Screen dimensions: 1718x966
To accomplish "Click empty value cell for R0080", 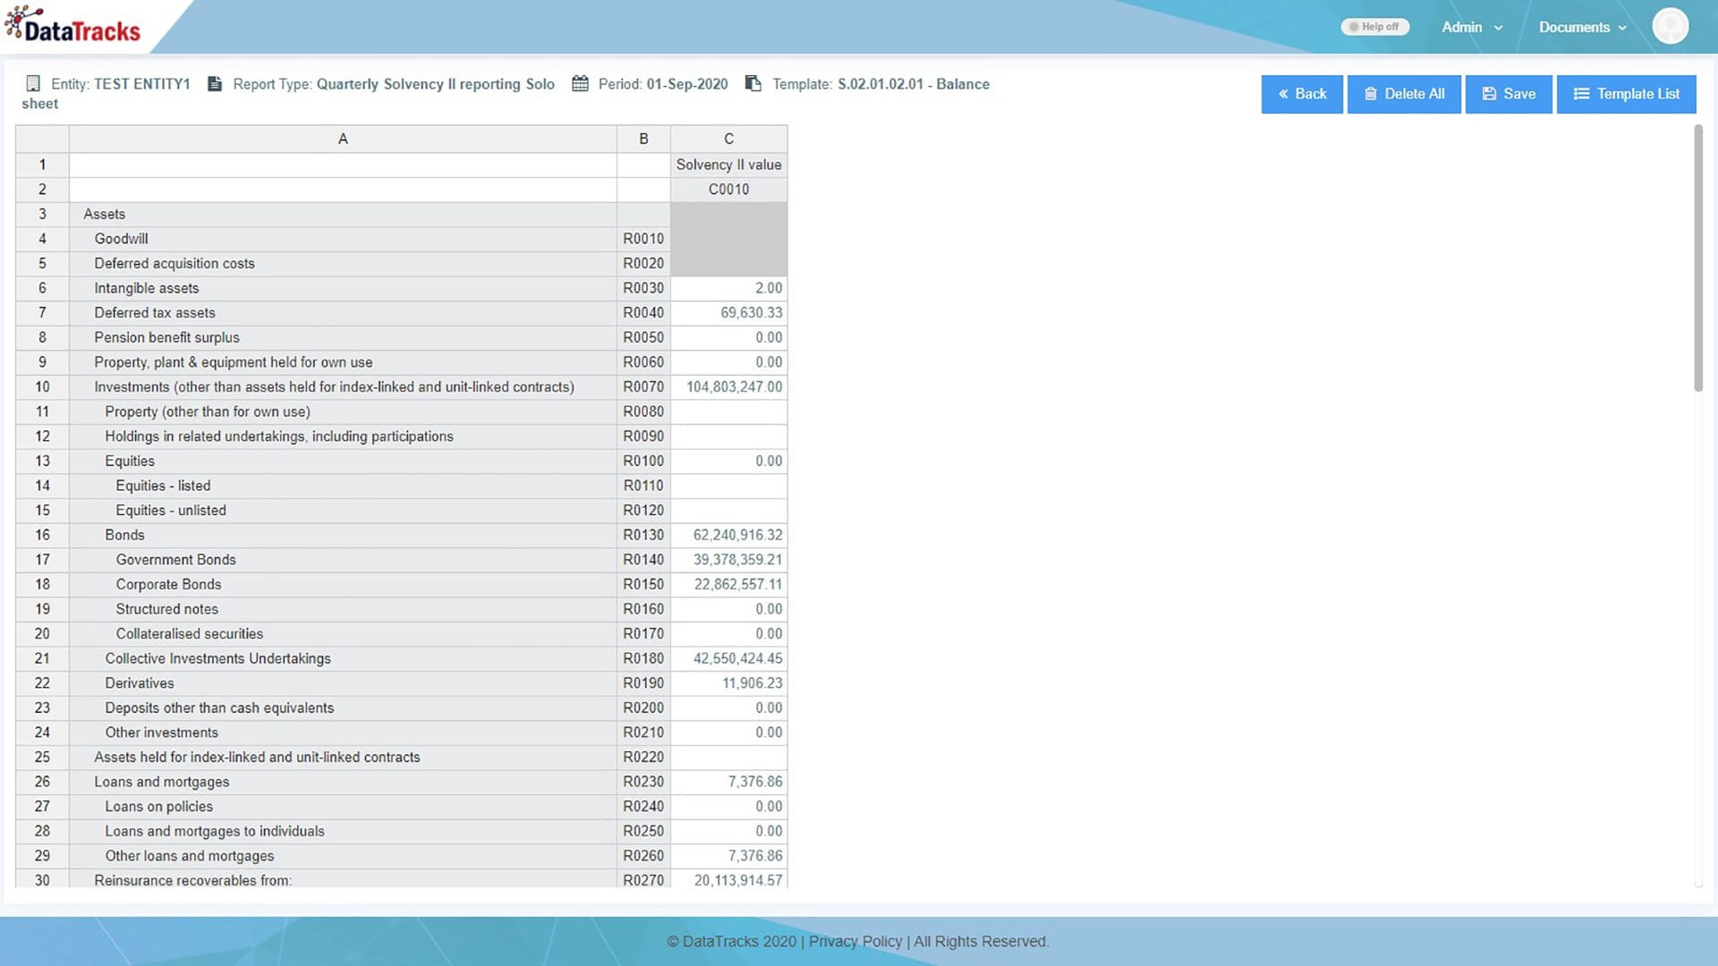I will coord(729,411).
